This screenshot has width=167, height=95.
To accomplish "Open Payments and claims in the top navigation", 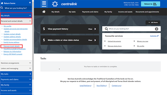I will [90, 12].
